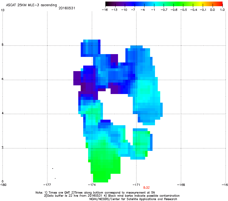
Task: Click the latitude axis label 2
Action: (x=2, y=148)
